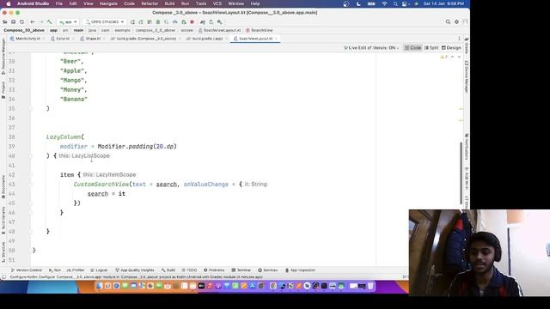
Task: Go to next highlighted problem arrow
Action: (459, 57)
